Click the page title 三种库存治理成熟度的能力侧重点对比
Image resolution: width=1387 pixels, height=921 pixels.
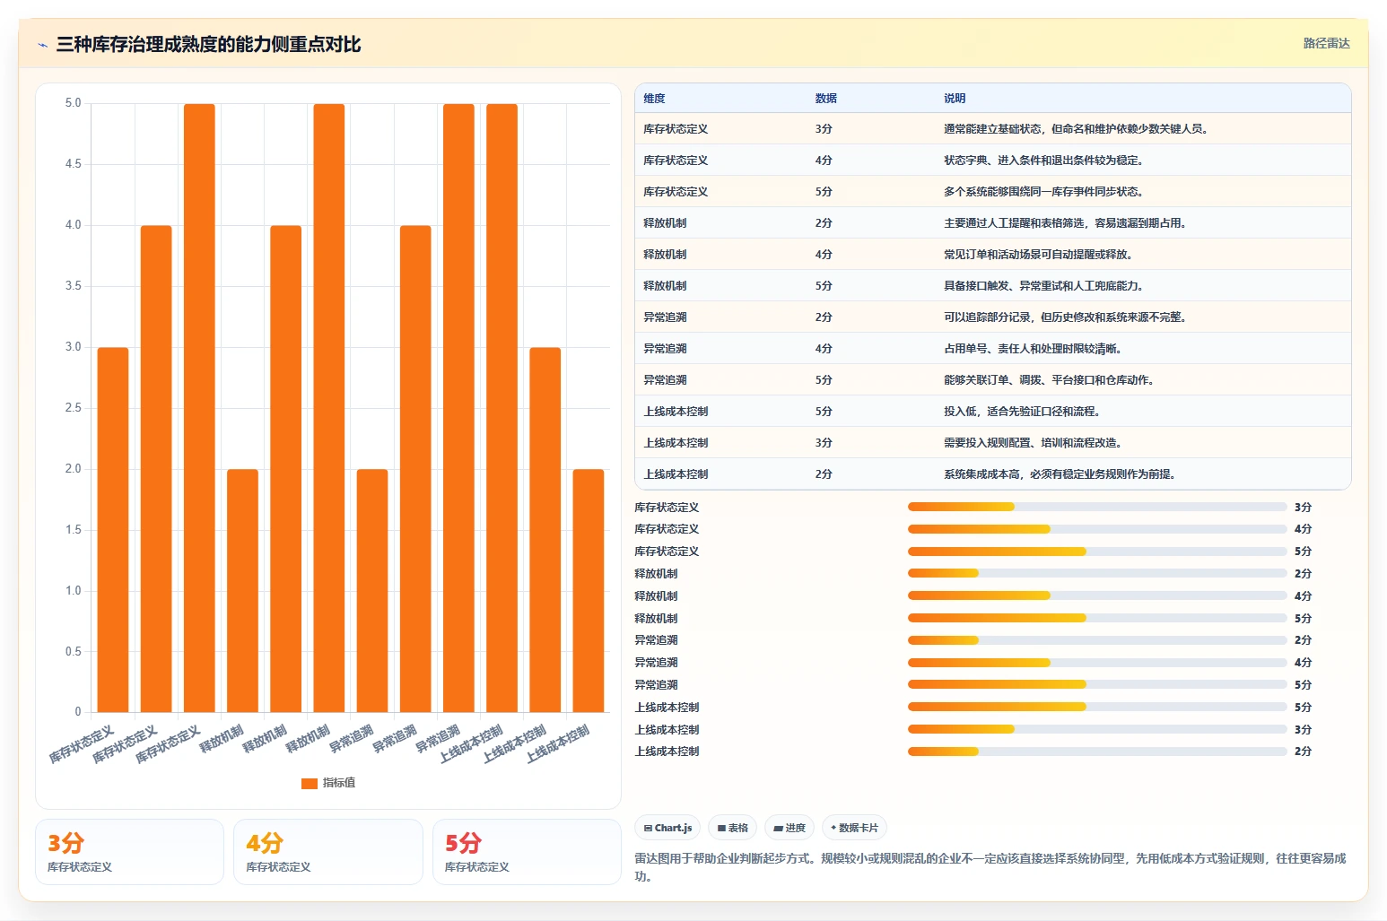tap(208, 44)
